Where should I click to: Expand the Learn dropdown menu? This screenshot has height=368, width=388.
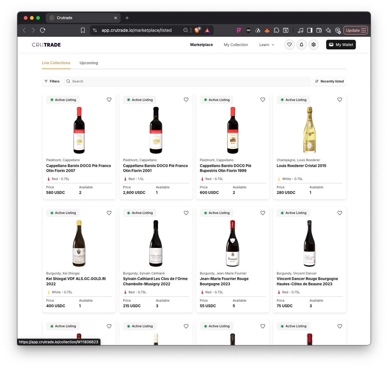(x=267, y=45)
